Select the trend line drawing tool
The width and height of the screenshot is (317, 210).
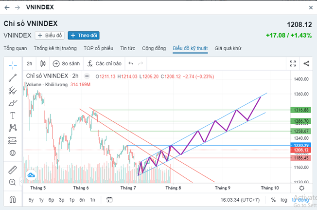[13, 77]
